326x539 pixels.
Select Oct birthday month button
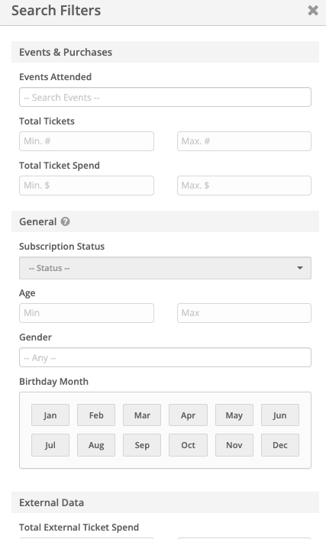pos(188,445)
